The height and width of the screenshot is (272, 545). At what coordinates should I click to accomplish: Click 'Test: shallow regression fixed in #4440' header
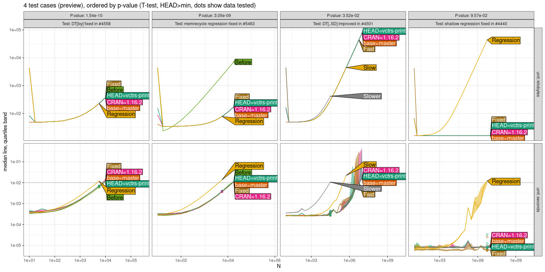471,24
